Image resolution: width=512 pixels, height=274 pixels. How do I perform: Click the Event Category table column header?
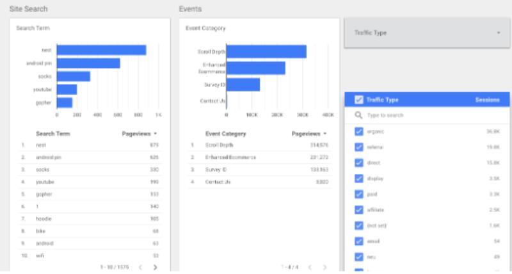click(x=226, y=134)
